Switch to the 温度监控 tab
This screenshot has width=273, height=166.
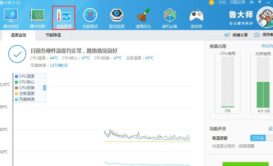point(18,35)
